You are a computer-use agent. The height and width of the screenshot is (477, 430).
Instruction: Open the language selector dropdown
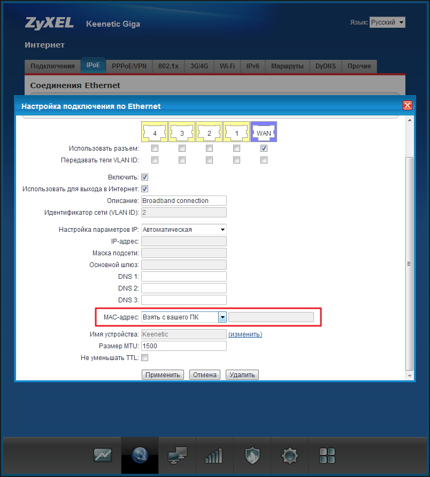coord(387,22)
